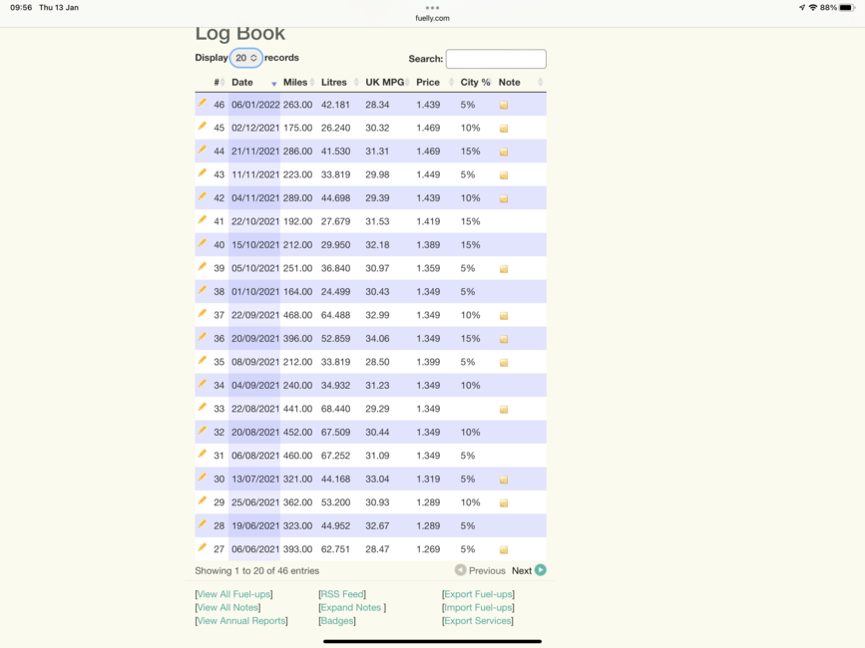Edit fuel-up entry 34 with pencil icon
The width and height of the screenshot is (865, 648).
click(202, 384)
